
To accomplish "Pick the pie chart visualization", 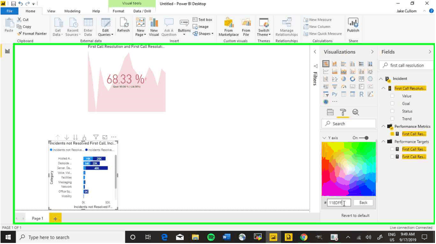I will (x=344, y=79).
